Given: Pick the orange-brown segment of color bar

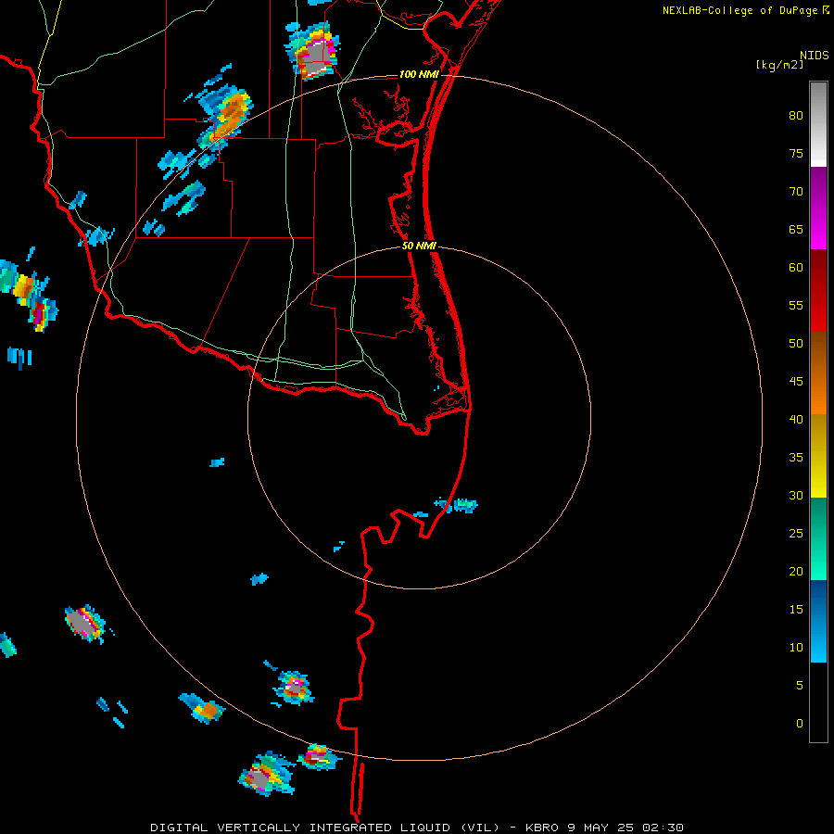Looking at the screenshot, I should 818,373.
